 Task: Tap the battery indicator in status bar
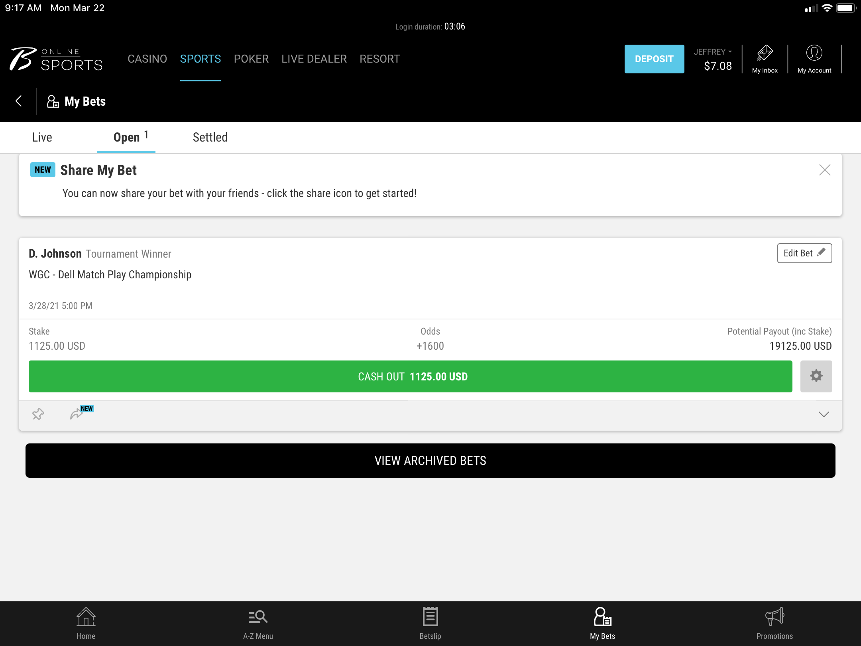tap(846, 8)
